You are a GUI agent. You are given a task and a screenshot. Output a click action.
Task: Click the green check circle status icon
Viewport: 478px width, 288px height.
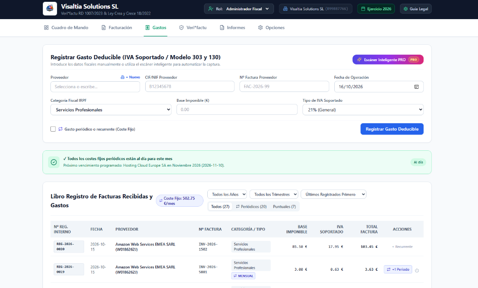click(54, 162)
